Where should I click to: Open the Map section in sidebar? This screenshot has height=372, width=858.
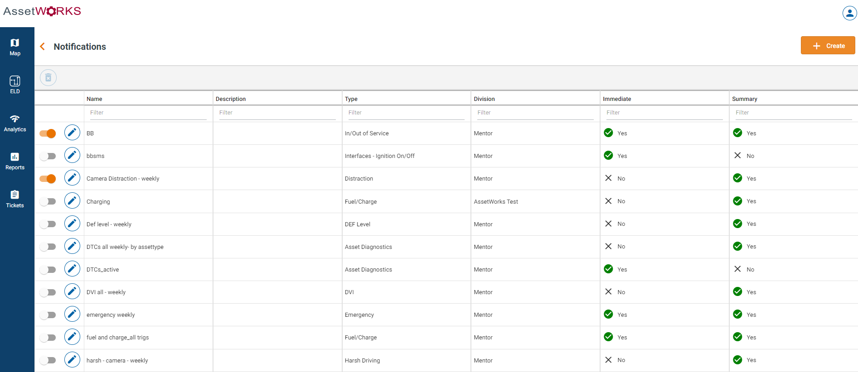click(x=15, y=47)
